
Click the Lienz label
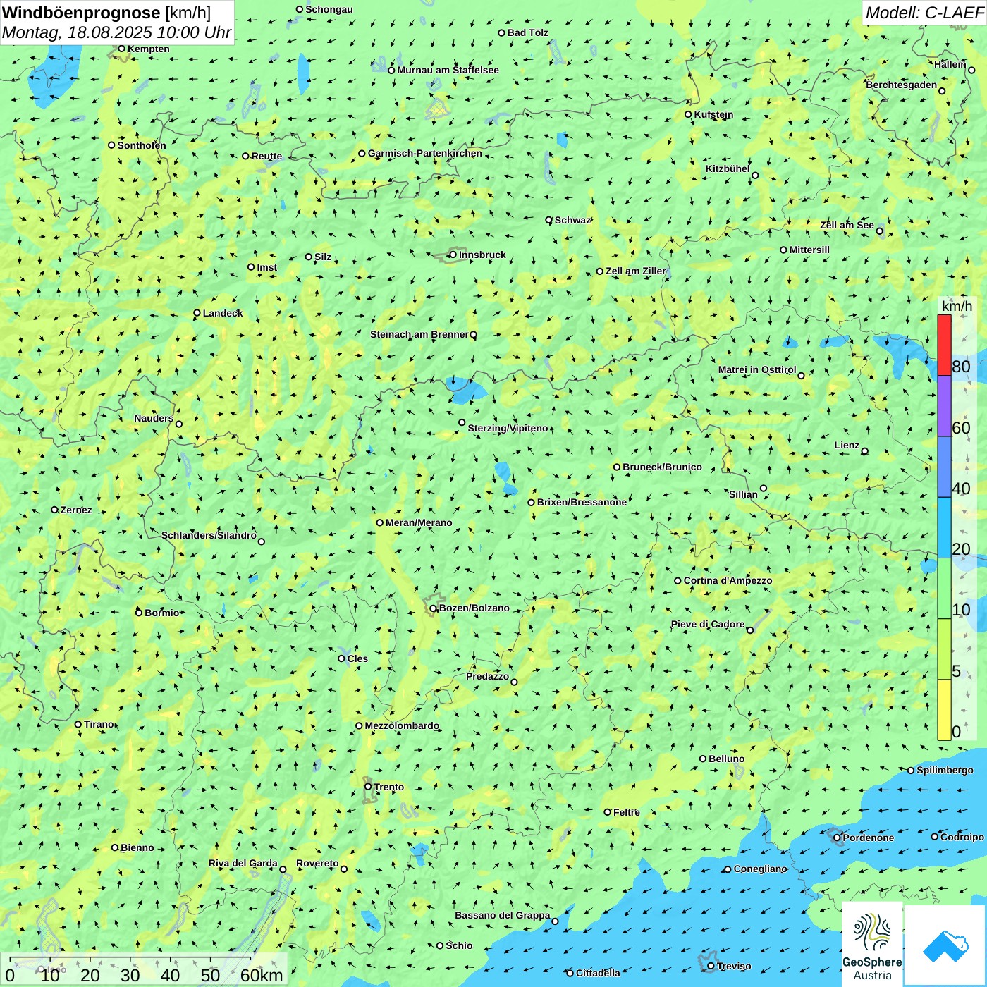coord(847,445)
